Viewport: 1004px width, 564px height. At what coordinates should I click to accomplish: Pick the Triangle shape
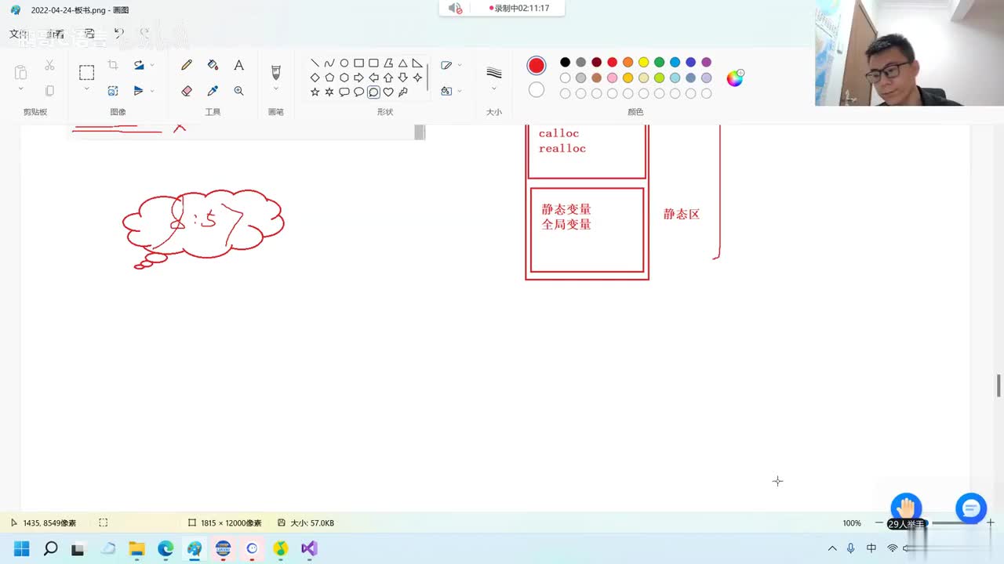pos(402,63)
